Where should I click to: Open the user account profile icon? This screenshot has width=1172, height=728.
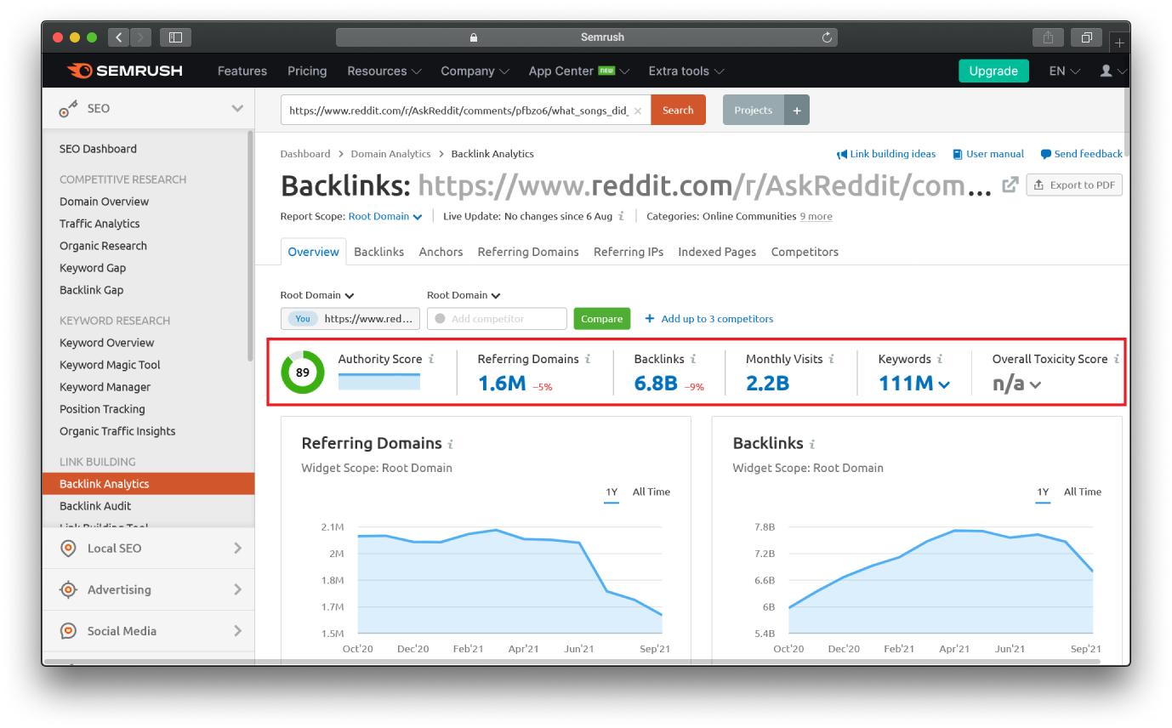click(x=1106, y=71)
